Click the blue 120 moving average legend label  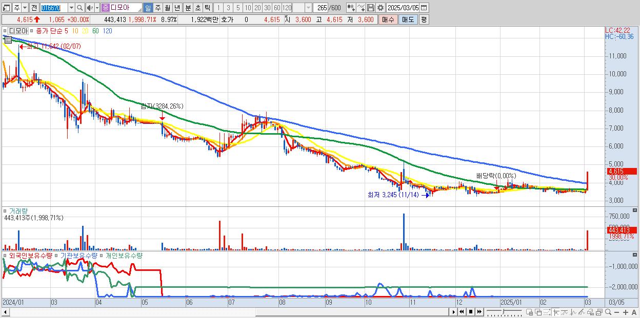pos(108,31)
